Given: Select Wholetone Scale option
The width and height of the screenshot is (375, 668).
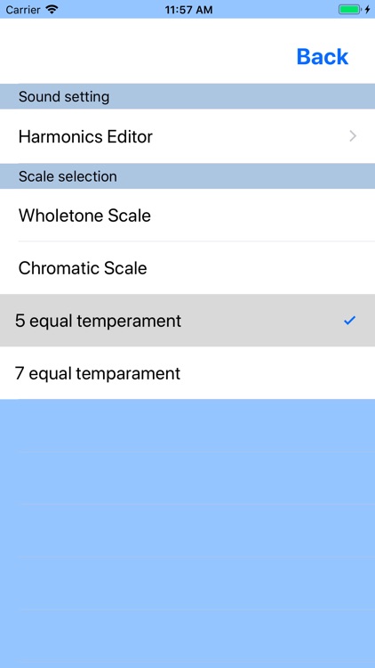Looking at the screenshot, I should [187, 216].
